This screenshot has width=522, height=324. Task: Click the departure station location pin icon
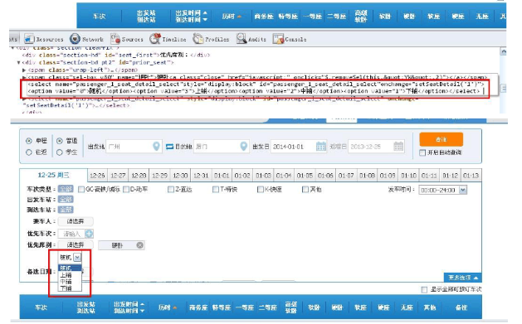coord(156,146)
